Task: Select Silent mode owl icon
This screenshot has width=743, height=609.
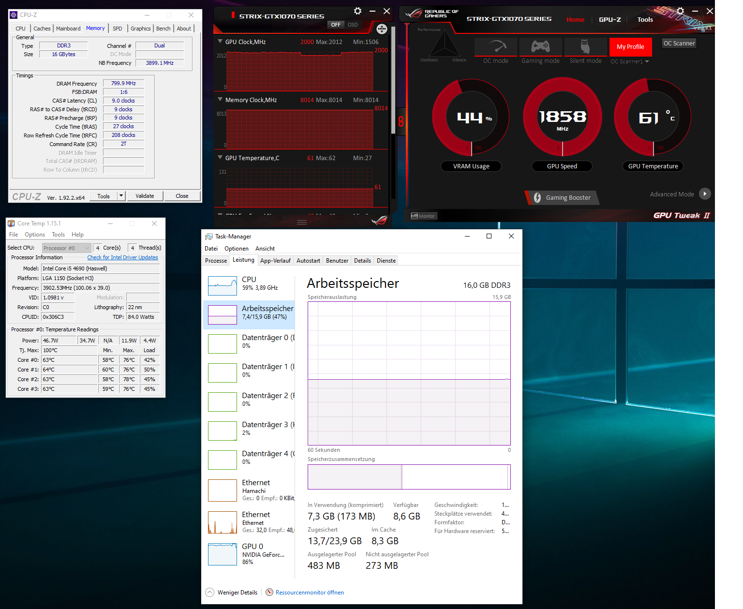Action: pos(585,47)
